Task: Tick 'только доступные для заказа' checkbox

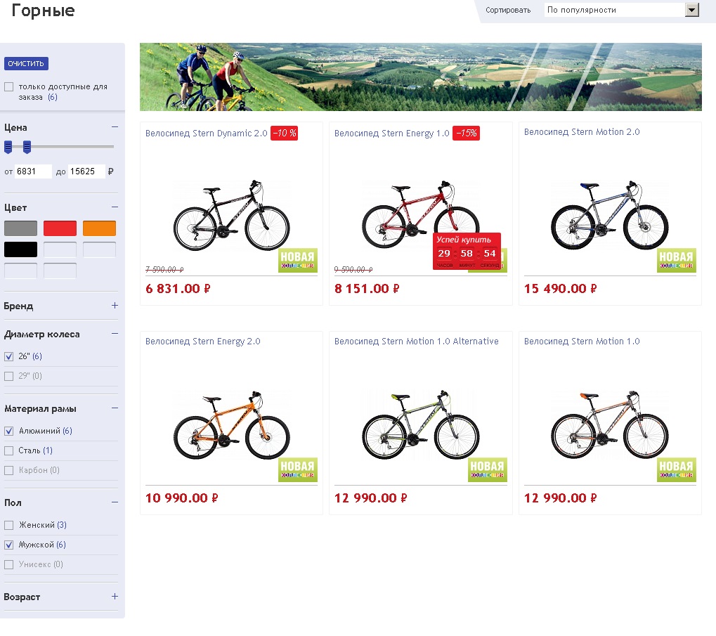Action: pyautogui.click(x=9, y=87)
